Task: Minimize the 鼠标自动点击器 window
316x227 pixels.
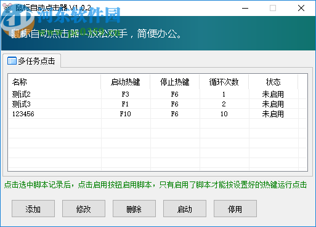Action: tap(245, 8)
